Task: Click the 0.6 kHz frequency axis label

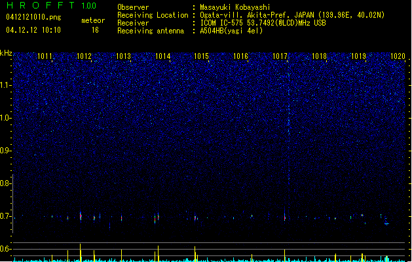Action: [x=5, y=249]
